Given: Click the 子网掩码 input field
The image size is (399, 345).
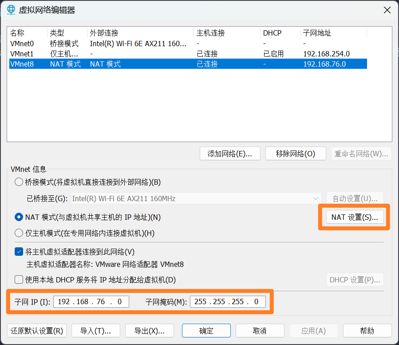Looking at the screenshot, I should (228, 302).
